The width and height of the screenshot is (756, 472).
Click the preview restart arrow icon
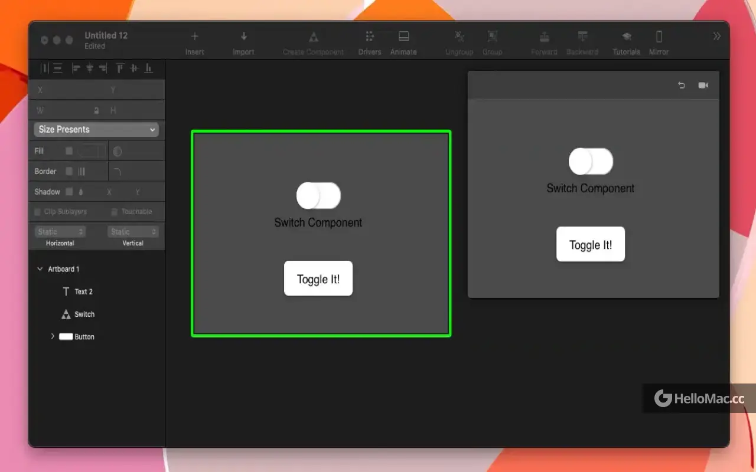(x=682, y=86)
